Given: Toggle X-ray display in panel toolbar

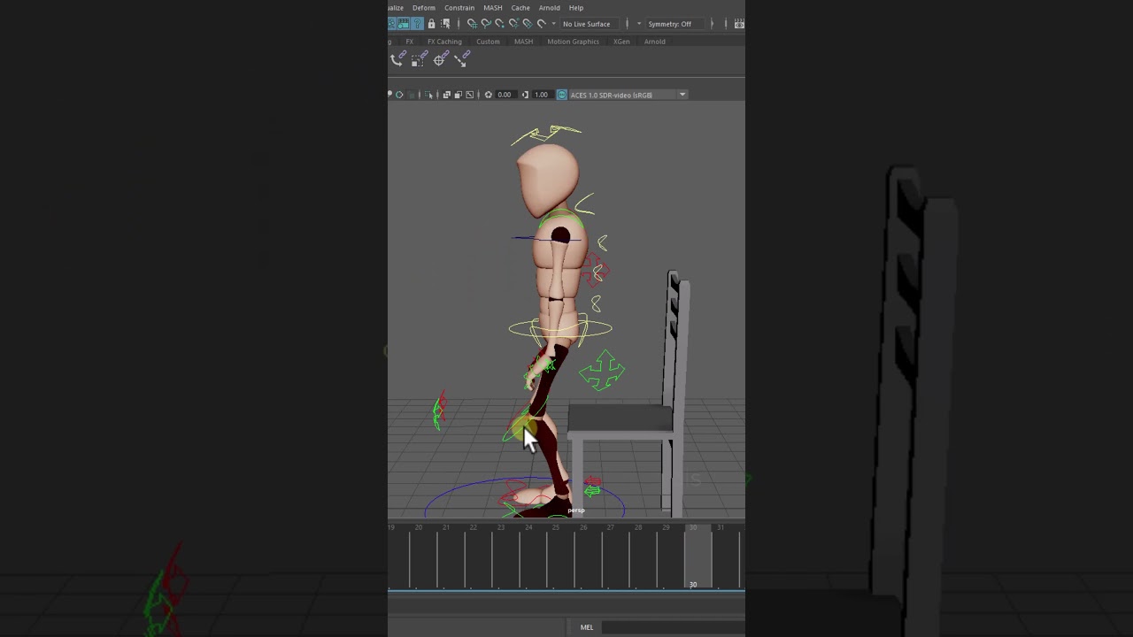Looking at the screenshot, I should pos(447,95).
